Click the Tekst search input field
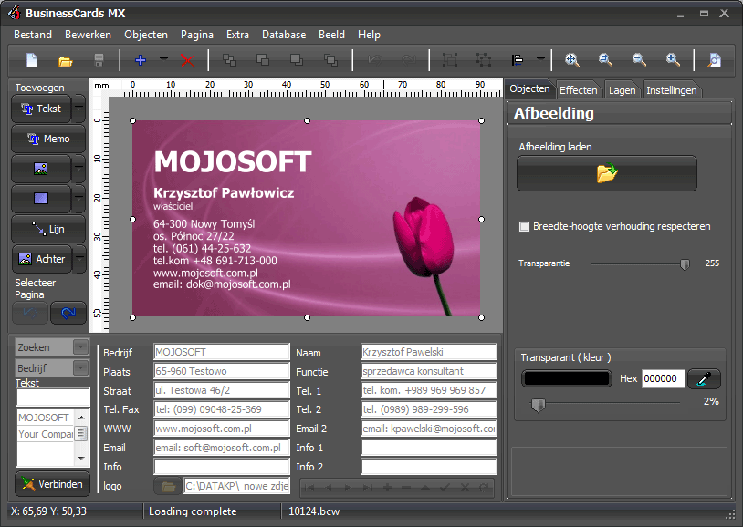The image size is (743, 527). coord(53,398)
